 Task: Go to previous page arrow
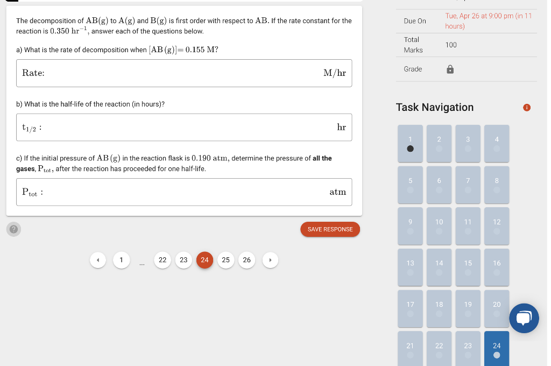point(98,260)
